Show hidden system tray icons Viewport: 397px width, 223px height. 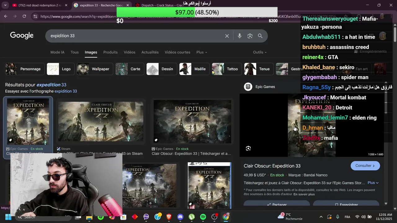tap(321, 217)
